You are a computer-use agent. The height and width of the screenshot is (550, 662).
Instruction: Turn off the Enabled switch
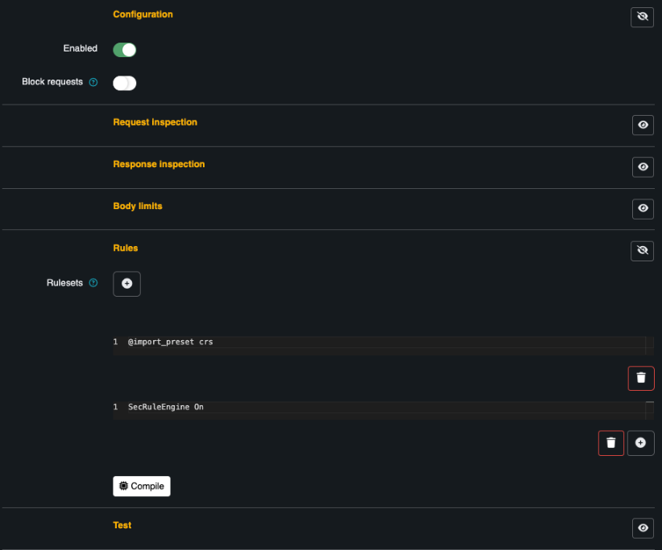[x=125, y=50]
